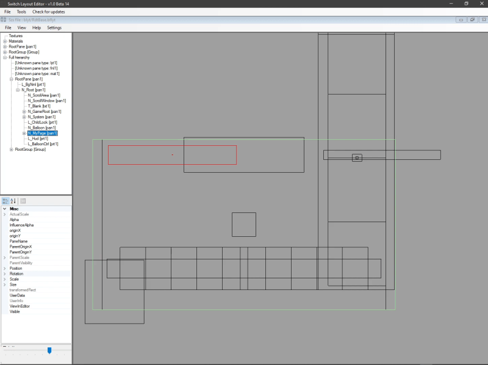This screenshot has width=488, height=365.
Task: Select the highlighted N_MyPage [pan1] item
Action: (43, 133)
